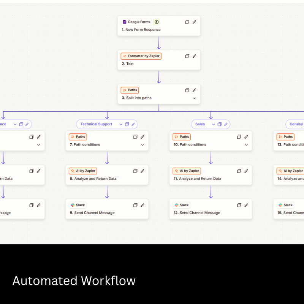Edit step 11 Analyze and Return Data
304x304 pixels.
(246, 171)
